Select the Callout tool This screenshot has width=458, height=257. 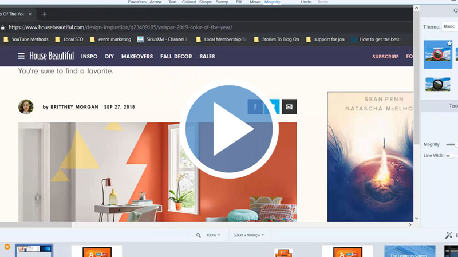pyautogui.click(x=189, y=2)
